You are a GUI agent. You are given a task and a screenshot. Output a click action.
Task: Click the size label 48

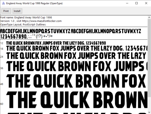(x=2, y=84)
